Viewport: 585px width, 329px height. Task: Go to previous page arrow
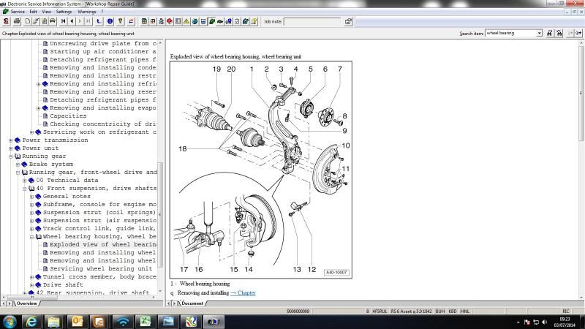[x=72, y=21]
